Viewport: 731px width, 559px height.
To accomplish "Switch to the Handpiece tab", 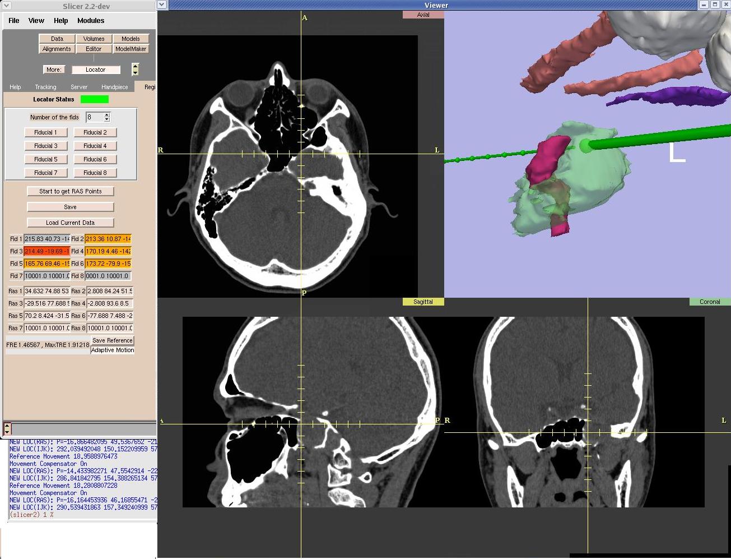I will [x=114, y=87].
